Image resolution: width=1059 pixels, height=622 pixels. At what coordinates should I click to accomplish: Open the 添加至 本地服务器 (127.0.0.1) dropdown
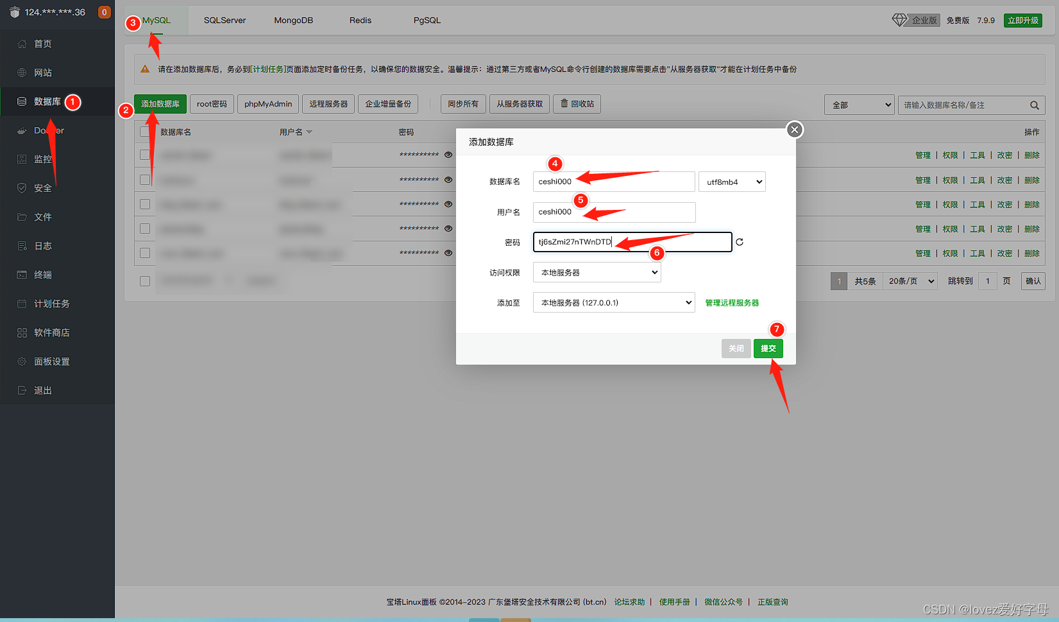pyautogui.click(x=614, y=302)
